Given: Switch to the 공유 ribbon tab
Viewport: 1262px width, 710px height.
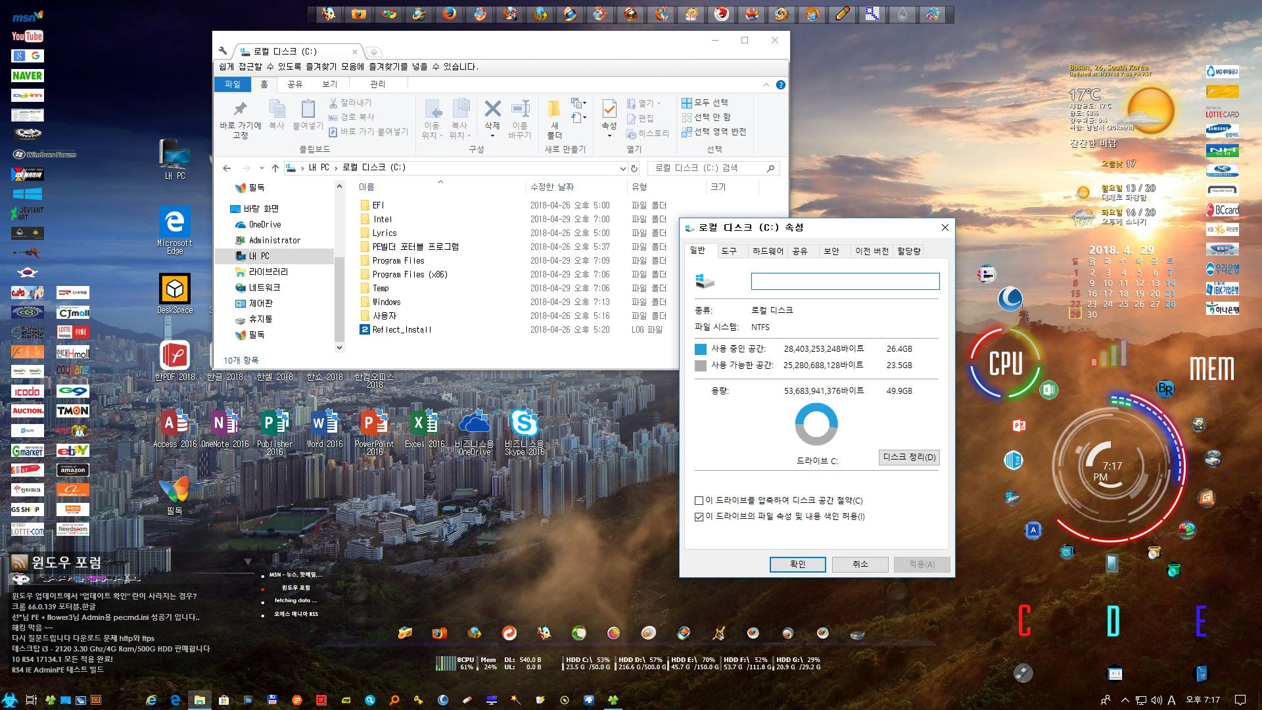Looking at the screenshot, I should pyautogui.click(x=295, y=84).
